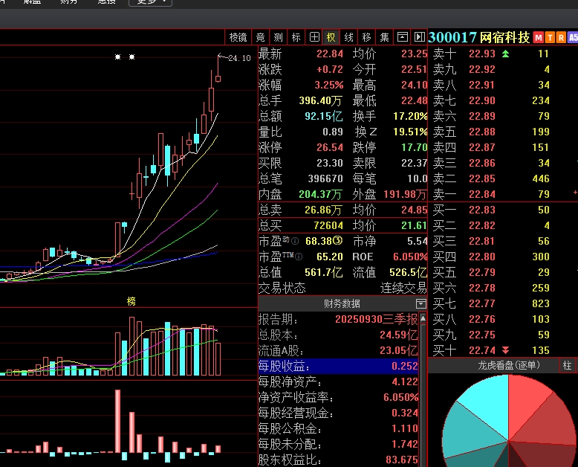Click the green up arrow beside 卖十

[505, 54]
